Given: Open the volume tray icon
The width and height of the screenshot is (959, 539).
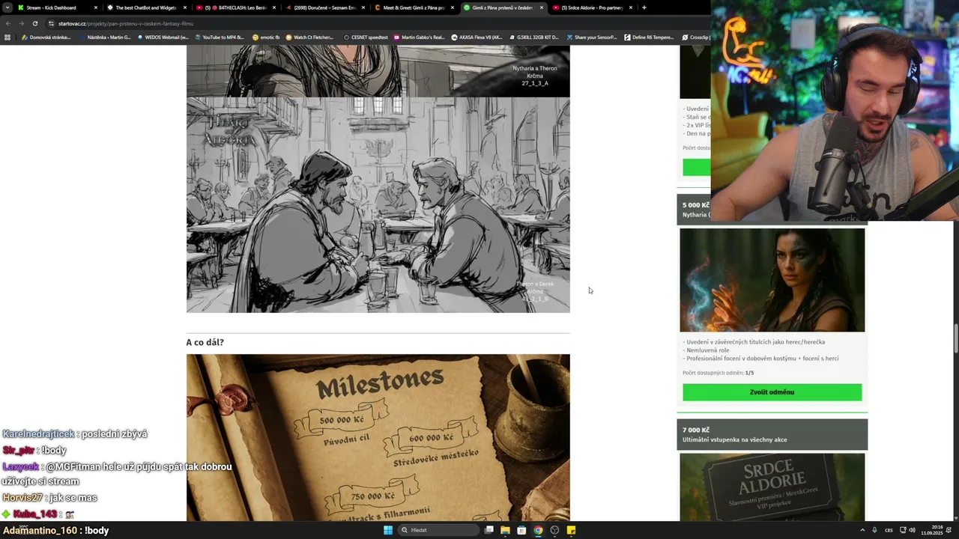Looking at the screenshot, I should pyautogui.click(x=912, y=530).
